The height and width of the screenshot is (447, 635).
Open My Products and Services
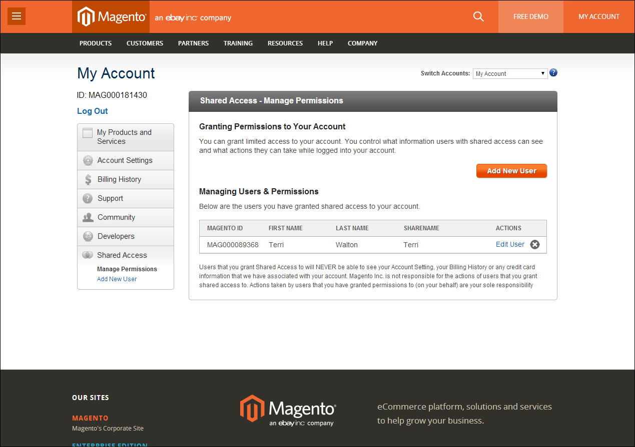point(126,137)
